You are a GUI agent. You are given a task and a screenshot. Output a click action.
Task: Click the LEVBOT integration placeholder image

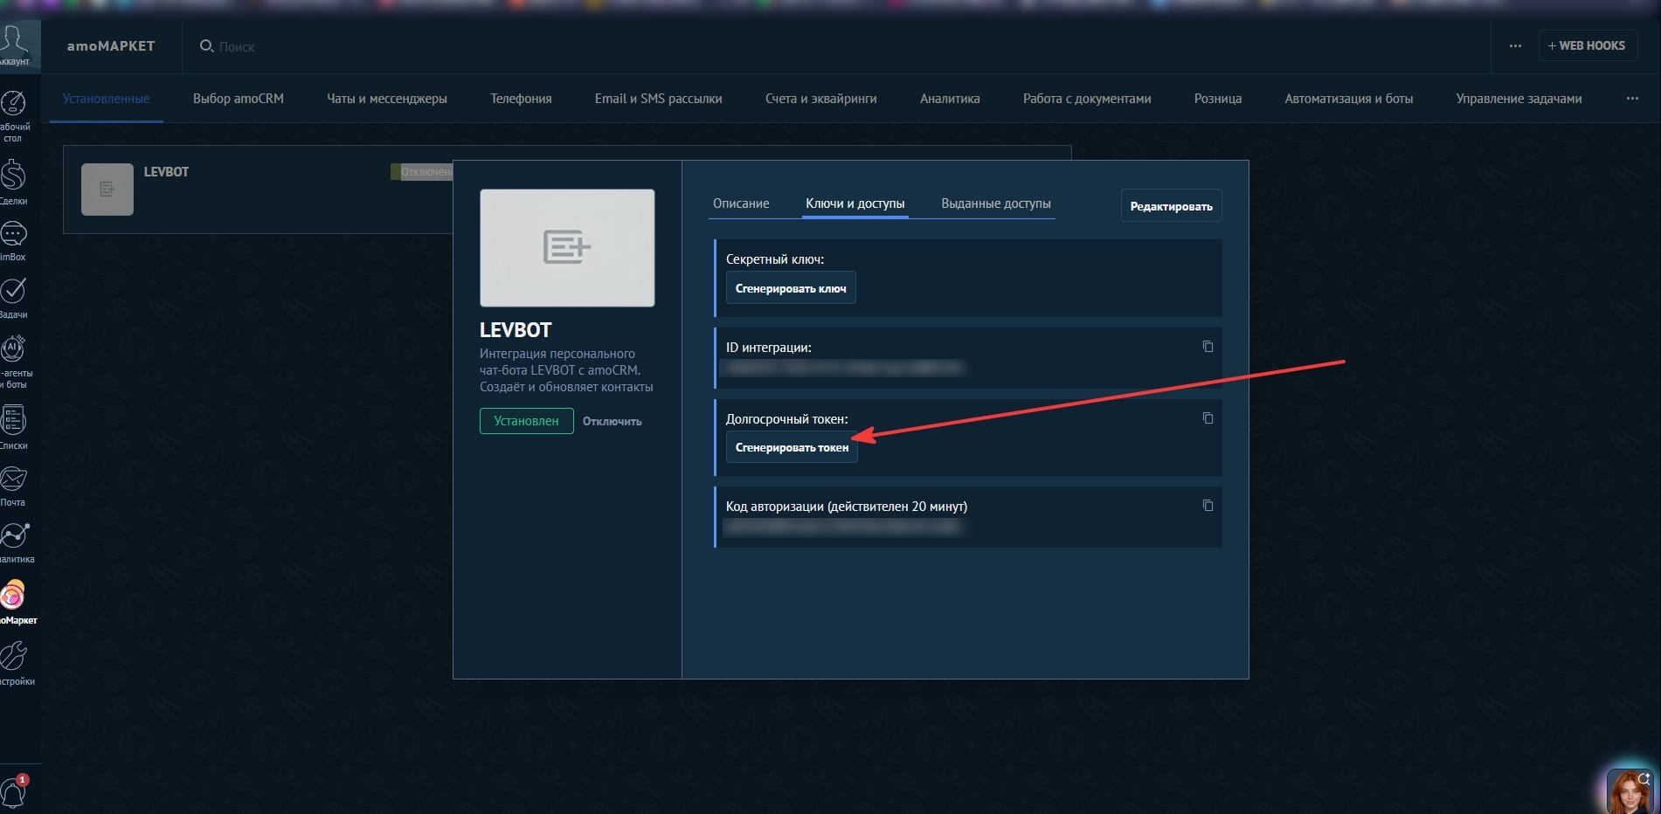[x=567, y=248]
